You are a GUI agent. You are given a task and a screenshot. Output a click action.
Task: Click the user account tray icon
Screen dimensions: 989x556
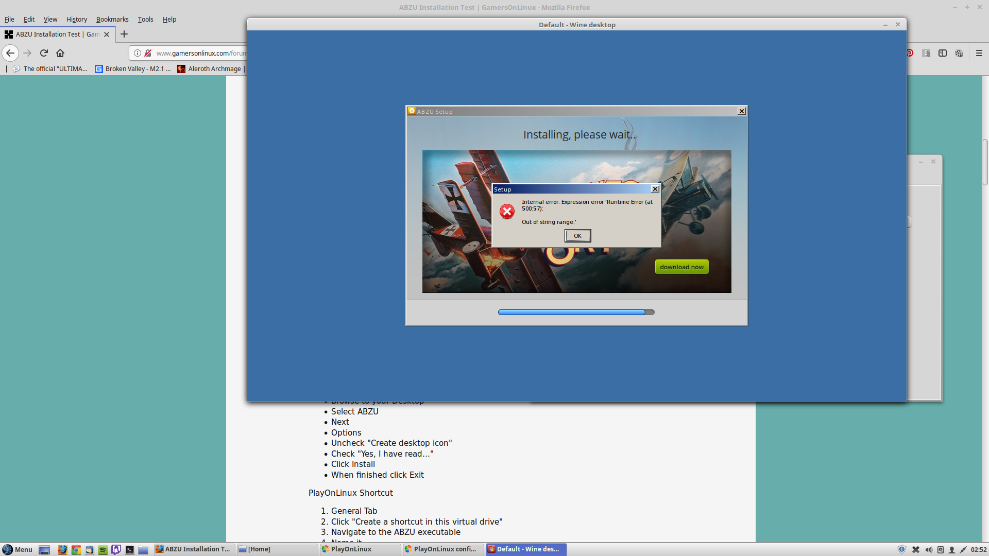coord(952,549)
